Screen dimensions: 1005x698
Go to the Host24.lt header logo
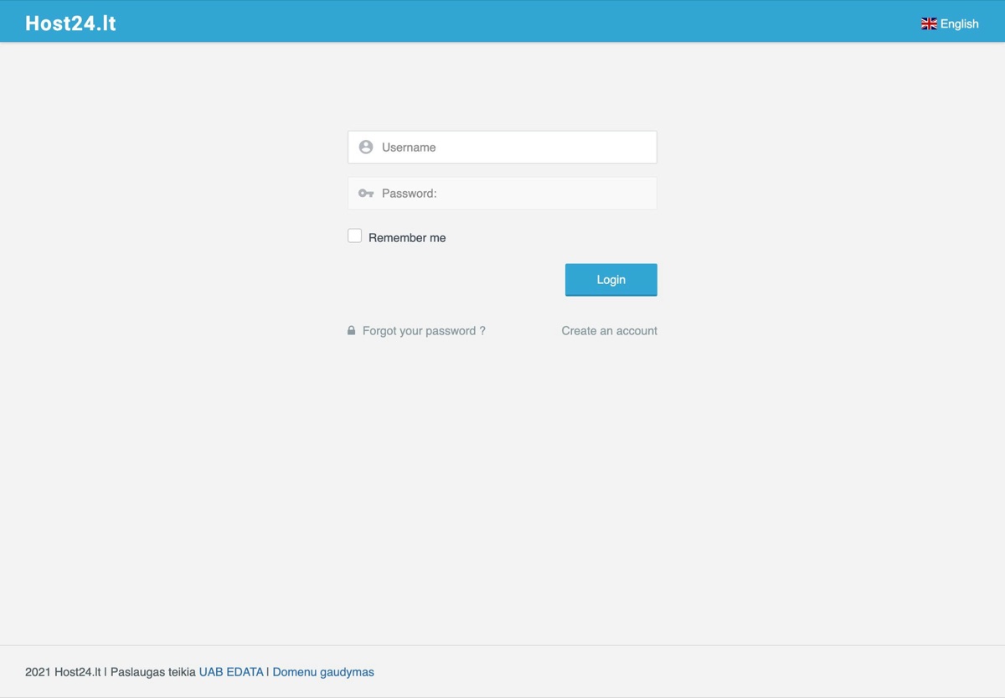tap(70, 23)
